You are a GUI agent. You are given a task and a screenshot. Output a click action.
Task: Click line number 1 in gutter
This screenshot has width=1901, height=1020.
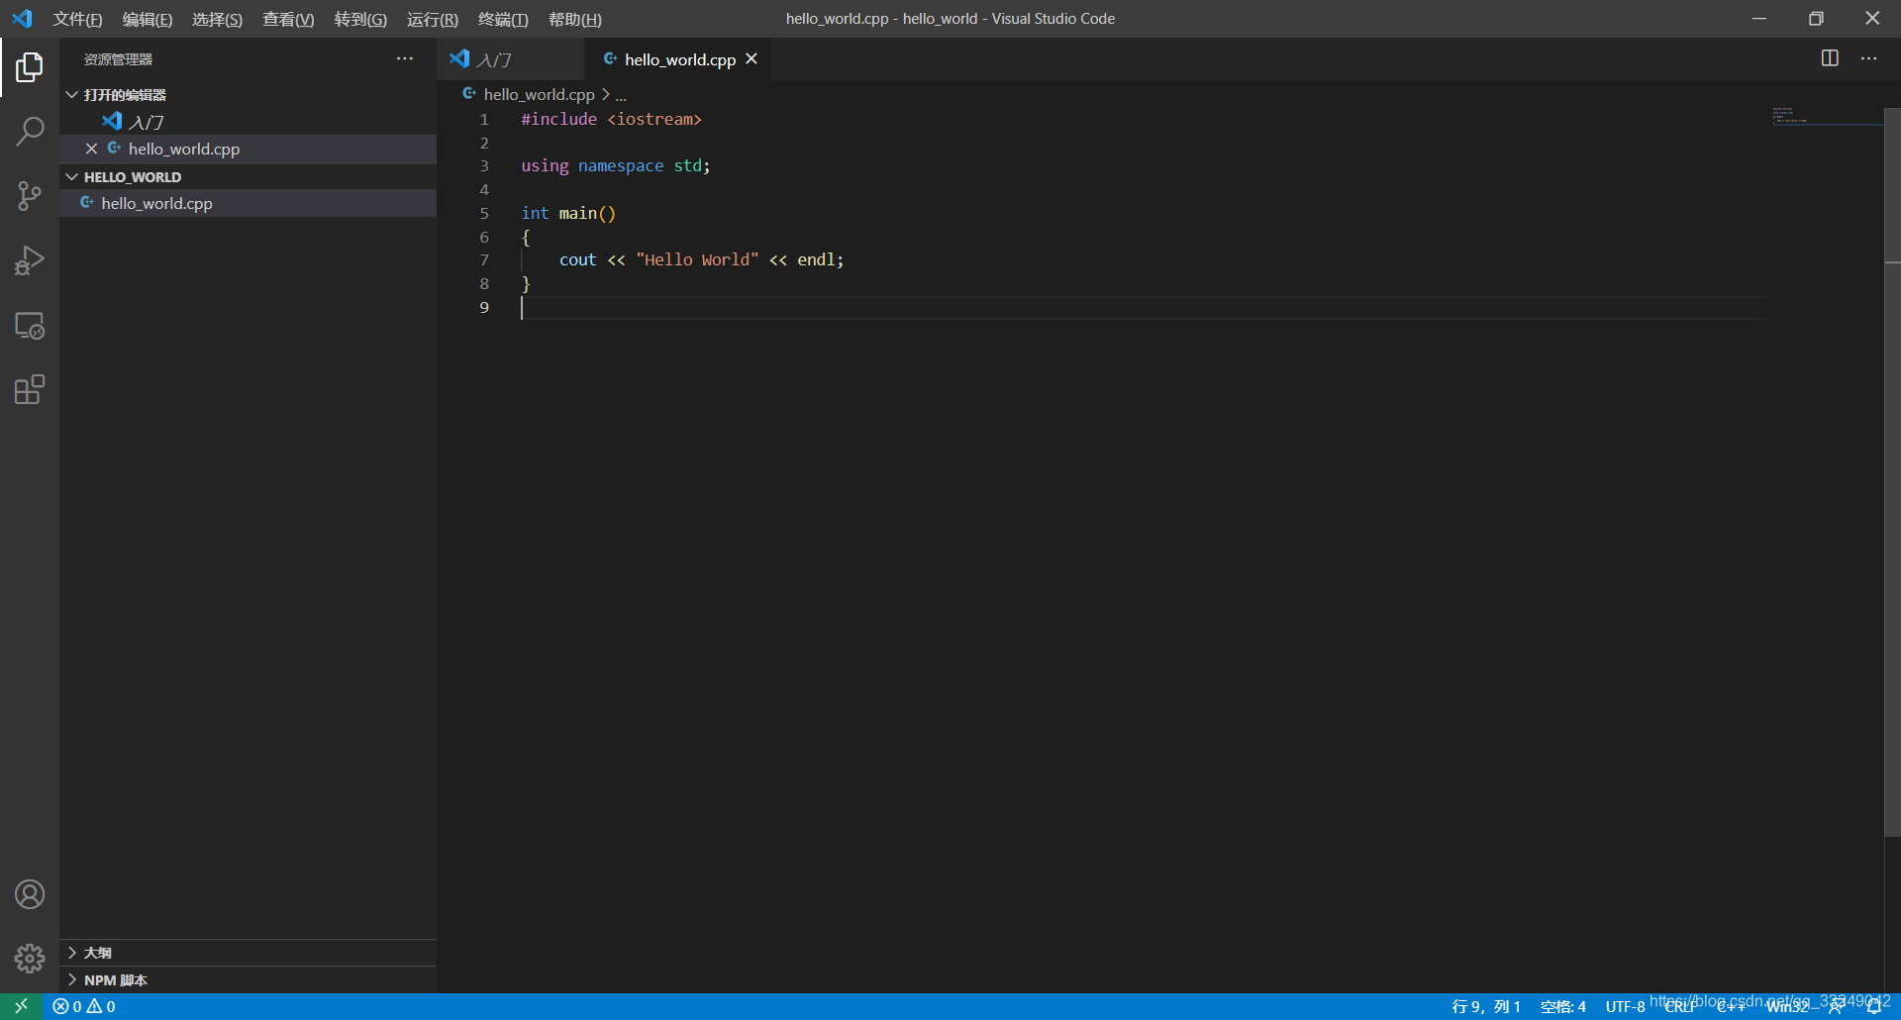pos(484,119)
